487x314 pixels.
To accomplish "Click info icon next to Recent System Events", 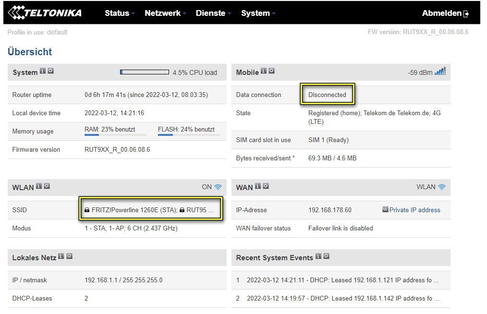I will pos(318,256).
